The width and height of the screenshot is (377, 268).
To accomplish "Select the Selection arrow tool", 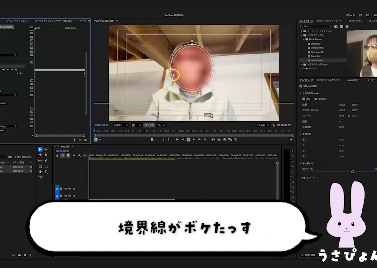I will pos(40,150).
